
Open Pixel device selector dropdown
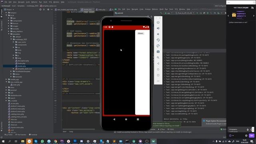tap(185, 13)
